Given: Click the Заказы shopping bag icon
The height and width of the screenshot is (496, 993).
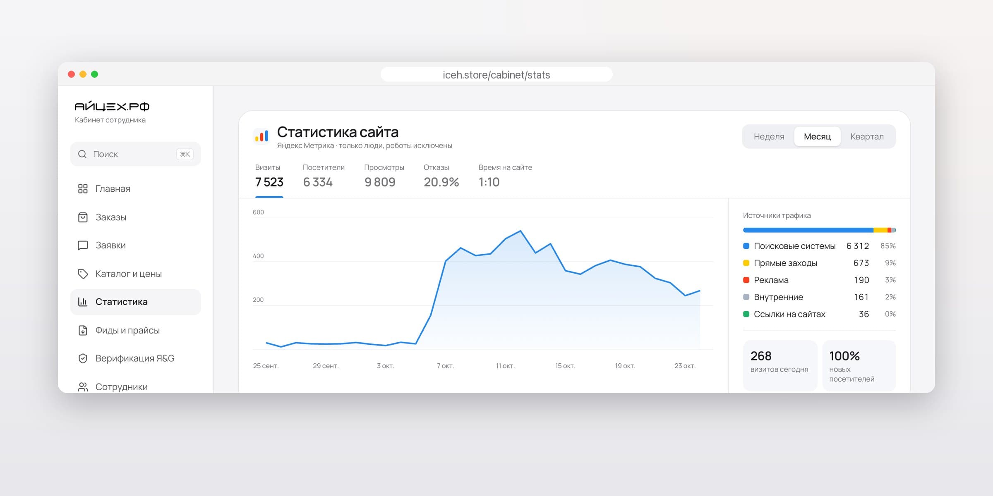Looking at the screenshot, I should point(83,217).
